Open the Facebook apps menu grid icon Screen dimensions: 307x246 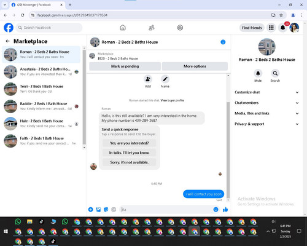(271, 28)
